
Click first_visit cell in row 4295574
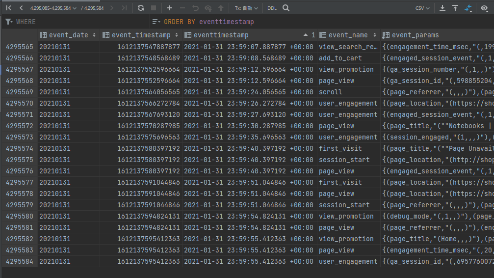pos(348,148)
